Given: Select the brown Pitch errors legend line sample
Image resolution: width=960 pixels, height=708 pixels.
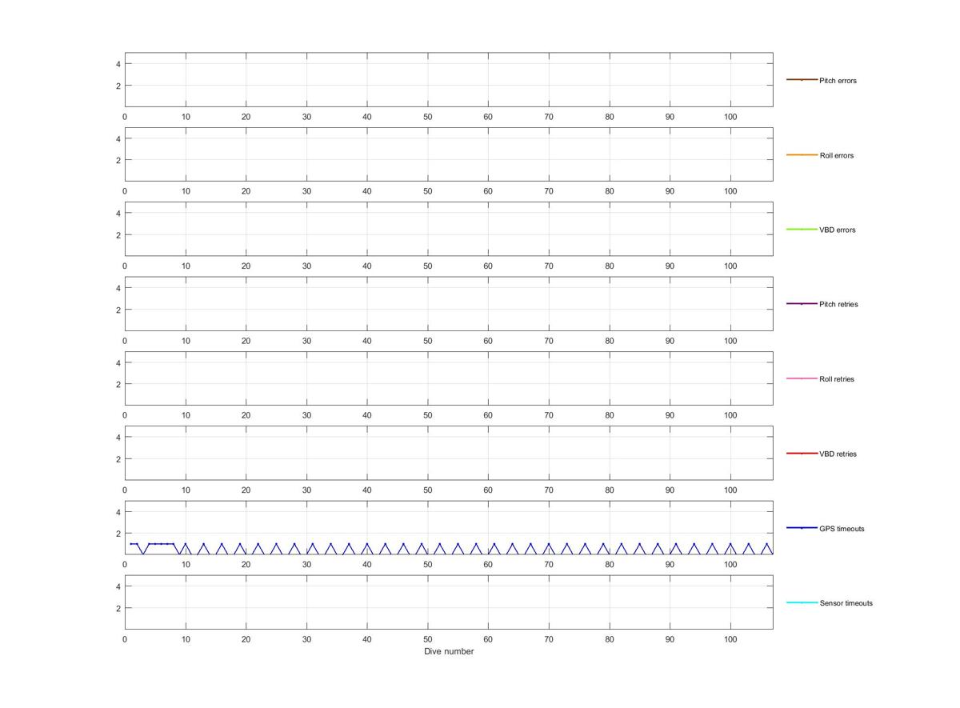Looking at the screenshot, I should 802,80.
